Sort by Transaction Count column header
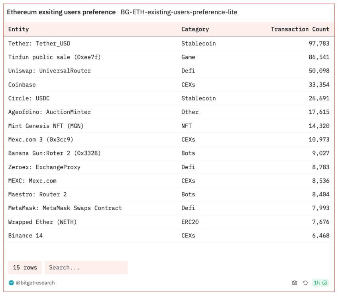Viewport: 338px width, 296px height. pyautogui.click(x=300, y=29)
